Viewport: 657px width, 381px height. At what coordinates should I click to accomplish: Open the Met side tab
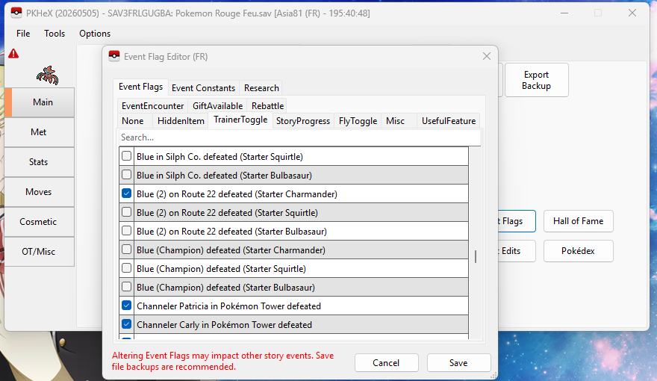click(39, 132)
